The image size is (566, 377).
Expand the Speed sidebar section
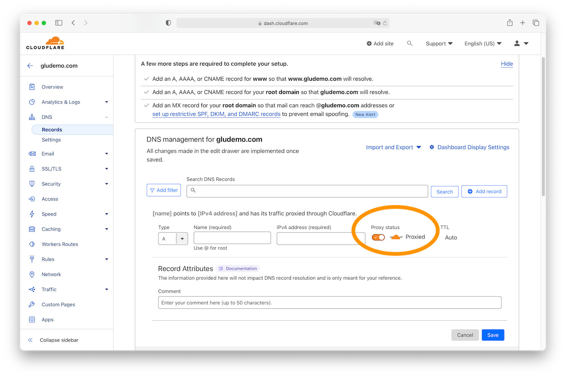(x=107, y=214)
